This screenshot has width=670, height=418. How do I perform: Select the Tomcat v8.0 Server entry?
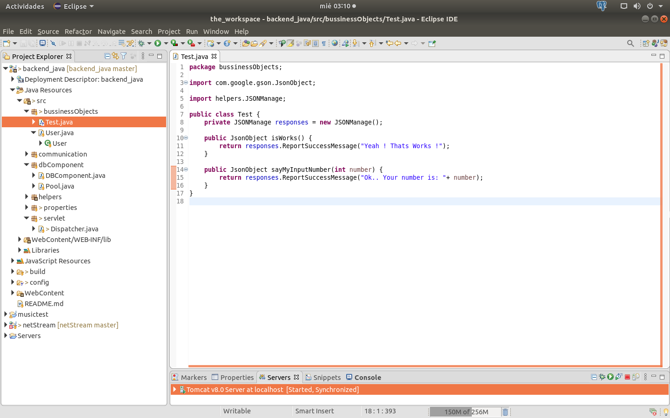(x=272, y=390)
